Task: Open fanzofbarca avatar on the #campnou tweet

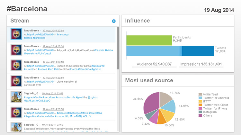Action: [x=16, y=34]
